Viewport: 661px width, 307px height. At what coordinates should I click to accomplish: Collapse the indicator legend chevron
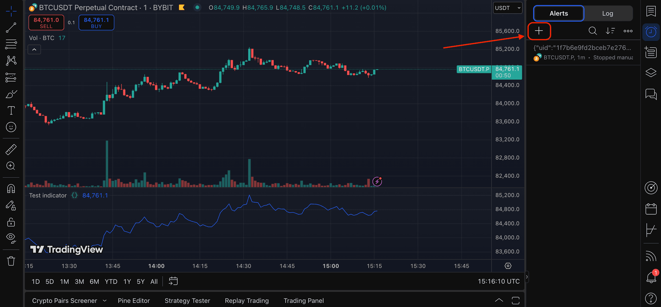click(34, 50)
